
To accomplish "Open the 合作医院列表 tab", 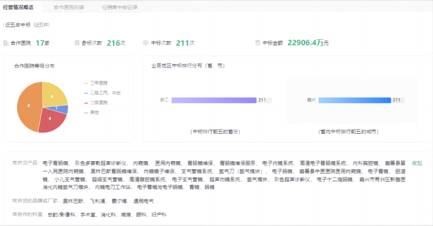I will [x=69, y=8].
